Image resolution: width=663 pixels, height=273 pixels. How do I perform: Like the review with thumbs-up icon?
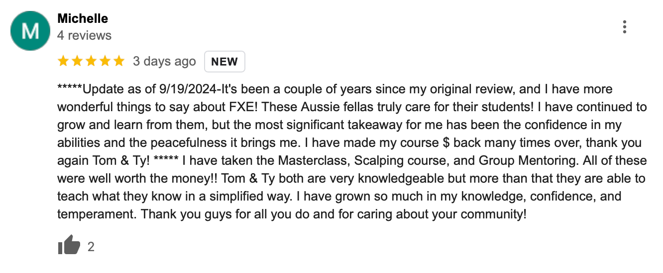point(69,245)
